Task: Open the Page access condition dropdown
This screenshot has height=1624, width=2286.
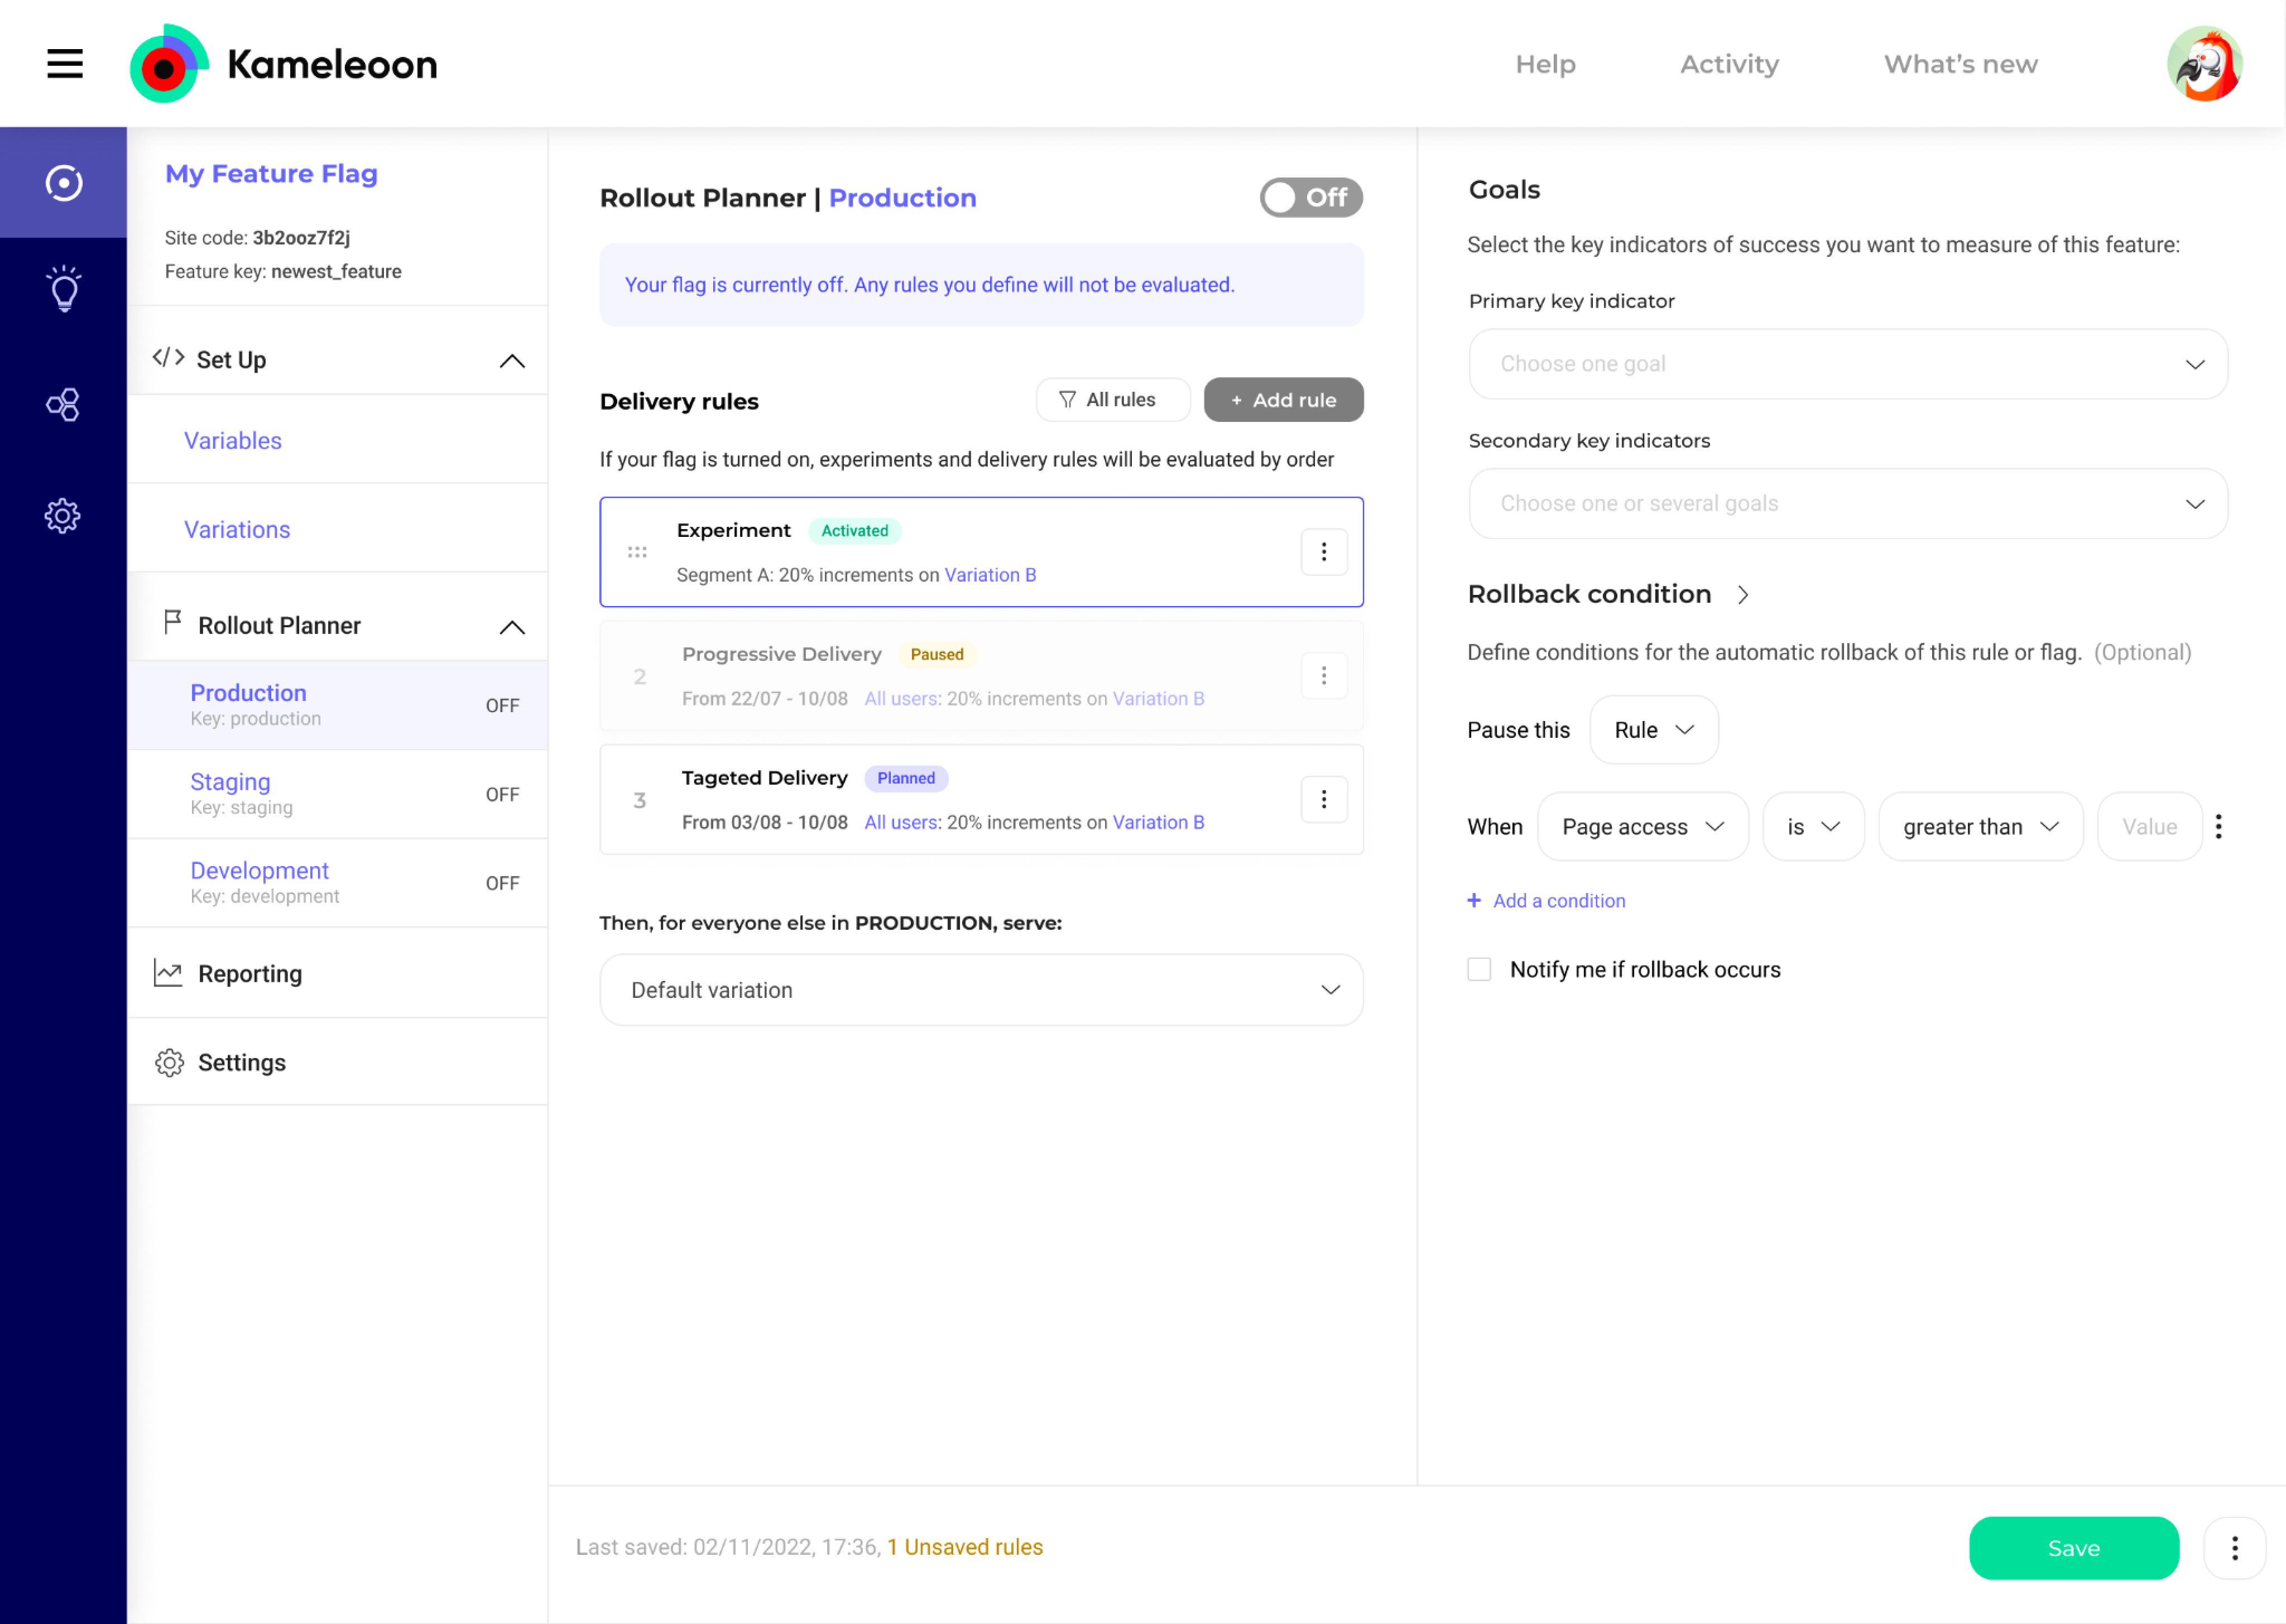Action: (x=1642, y=826)
